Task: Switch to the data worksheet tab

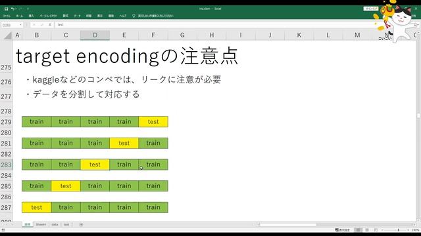Action: [x=55, y=224]
